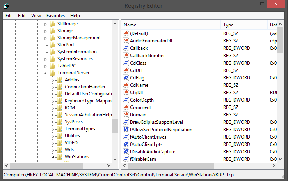Click the fDisableCam DWORD icon
The height and width of the screenshot is (181, 288).
pos(126,159)
